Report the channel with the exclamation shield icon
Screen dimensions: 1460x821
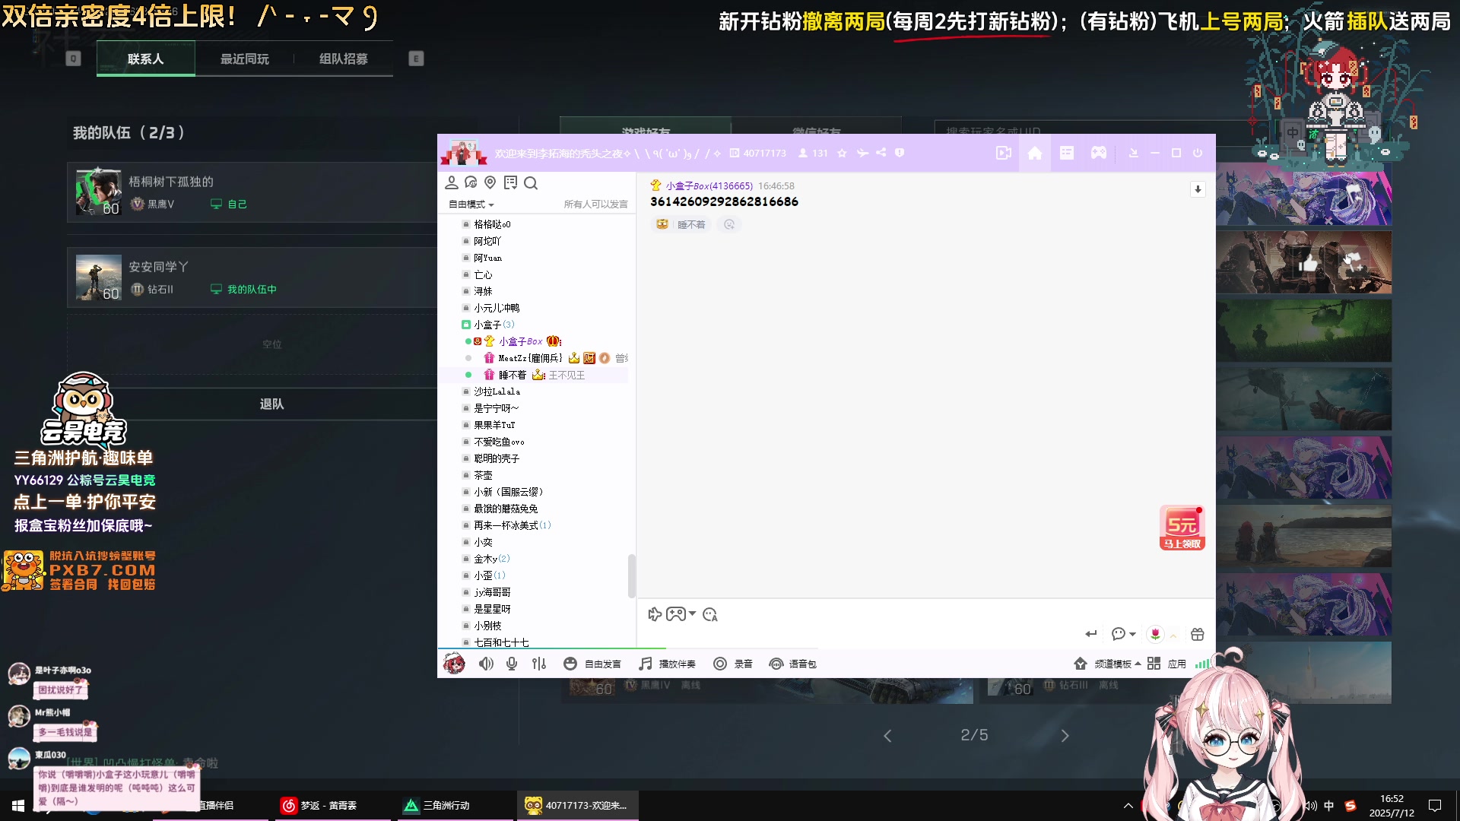[900, 153]
